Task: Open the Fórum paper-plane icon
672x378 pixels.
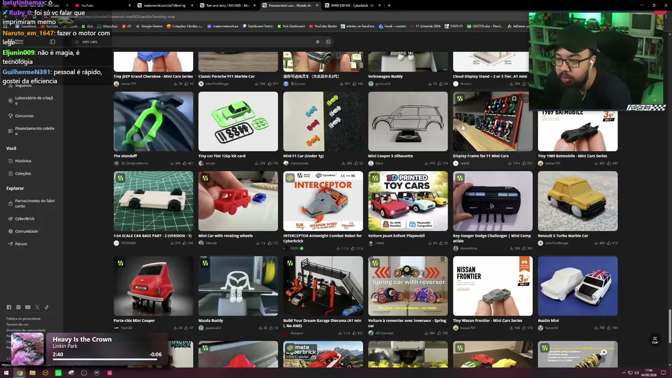Action: [x=10, y=244]
